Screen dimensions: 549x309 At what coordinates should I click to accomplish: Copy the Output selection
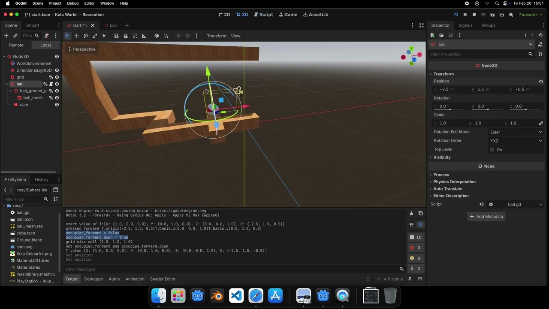420,213
